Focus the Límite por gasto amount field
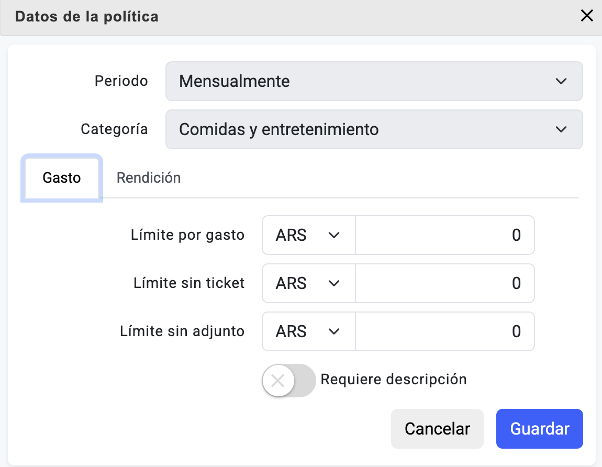The image size is (602, 467). (x=444, y=235)
